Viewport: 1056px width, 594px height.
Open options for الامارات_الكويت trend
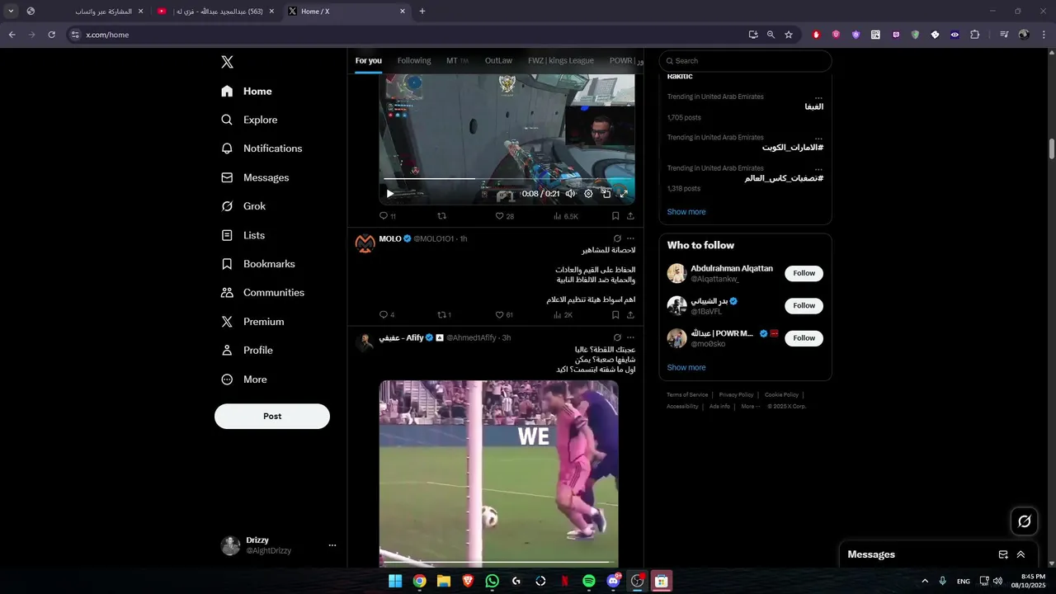tap(818, 138)
